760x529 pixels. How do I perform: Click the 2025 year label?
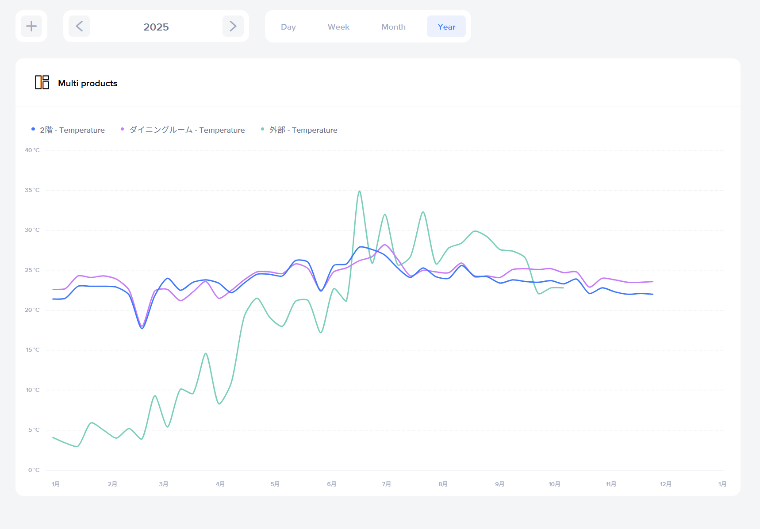[156, 27]
